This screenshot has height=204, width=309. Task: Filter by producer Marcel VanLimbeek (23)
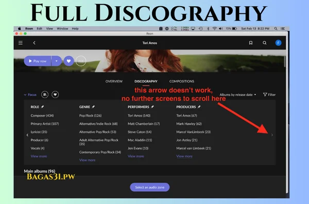[x=194, y=132]
